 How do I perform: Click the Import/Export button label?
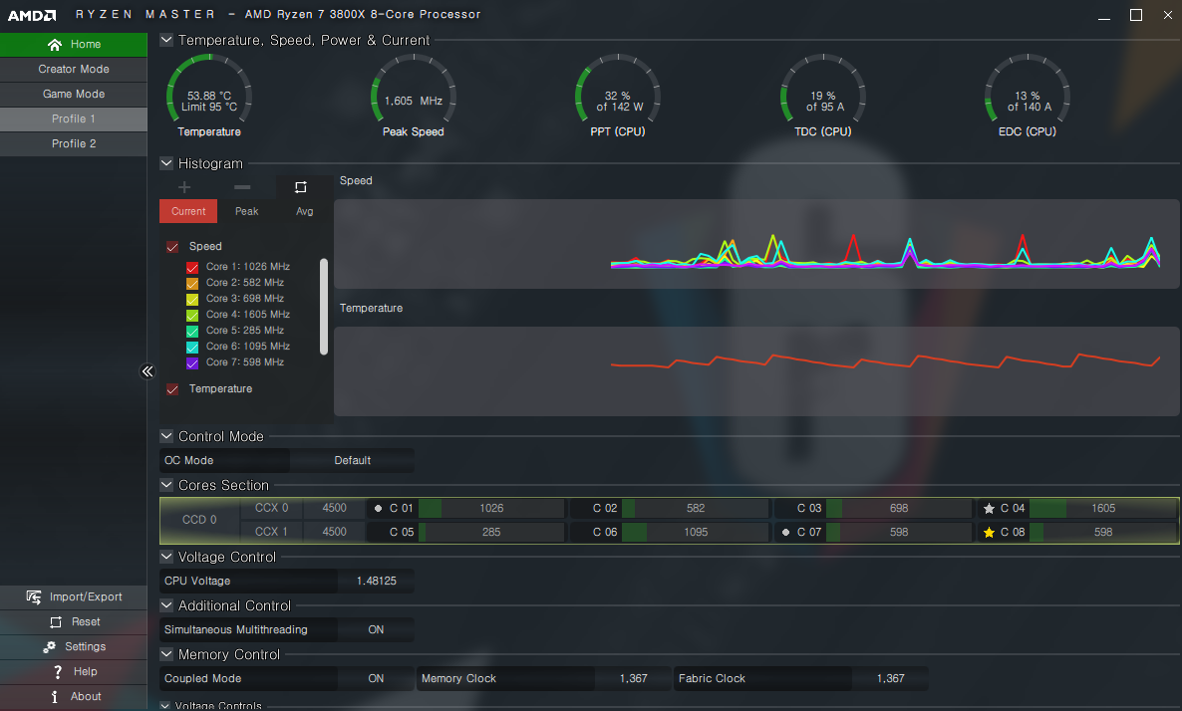click(86, 597)
